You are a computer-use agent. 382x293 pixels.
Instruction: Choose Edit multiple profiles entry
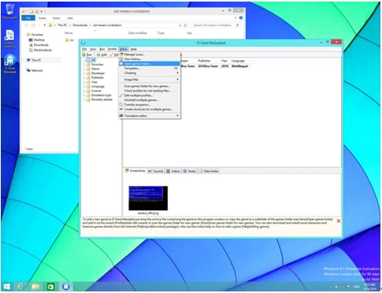[x=149, y=95]
